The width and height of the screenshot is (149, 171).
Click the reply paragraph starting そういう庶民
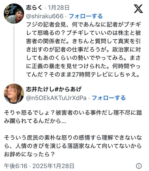click(x=73, y=146)
